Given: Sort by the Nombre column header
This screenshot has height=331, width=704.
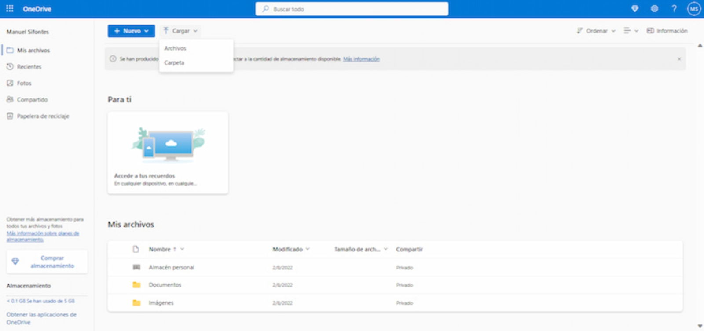Looking at the screenshot, I should (x=160, y=249).
